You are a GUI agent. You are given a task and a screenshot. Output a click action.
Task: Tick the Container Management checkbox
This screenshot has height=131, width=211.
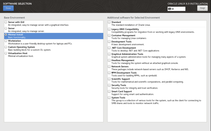click(x=109, y=35)
